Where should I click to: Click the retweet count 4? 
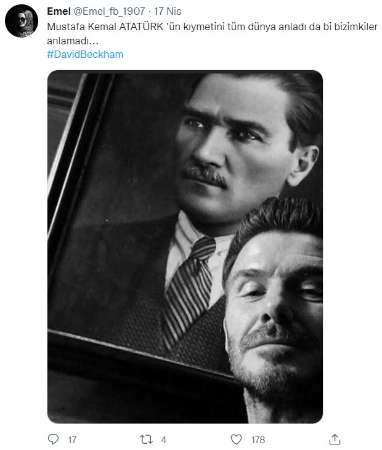coord(163,440)
